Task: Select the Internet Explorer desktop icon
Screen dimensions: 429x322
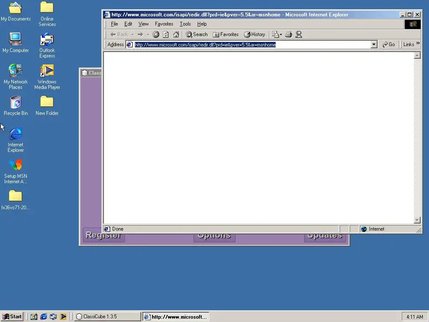Action: tap(16, 140)
